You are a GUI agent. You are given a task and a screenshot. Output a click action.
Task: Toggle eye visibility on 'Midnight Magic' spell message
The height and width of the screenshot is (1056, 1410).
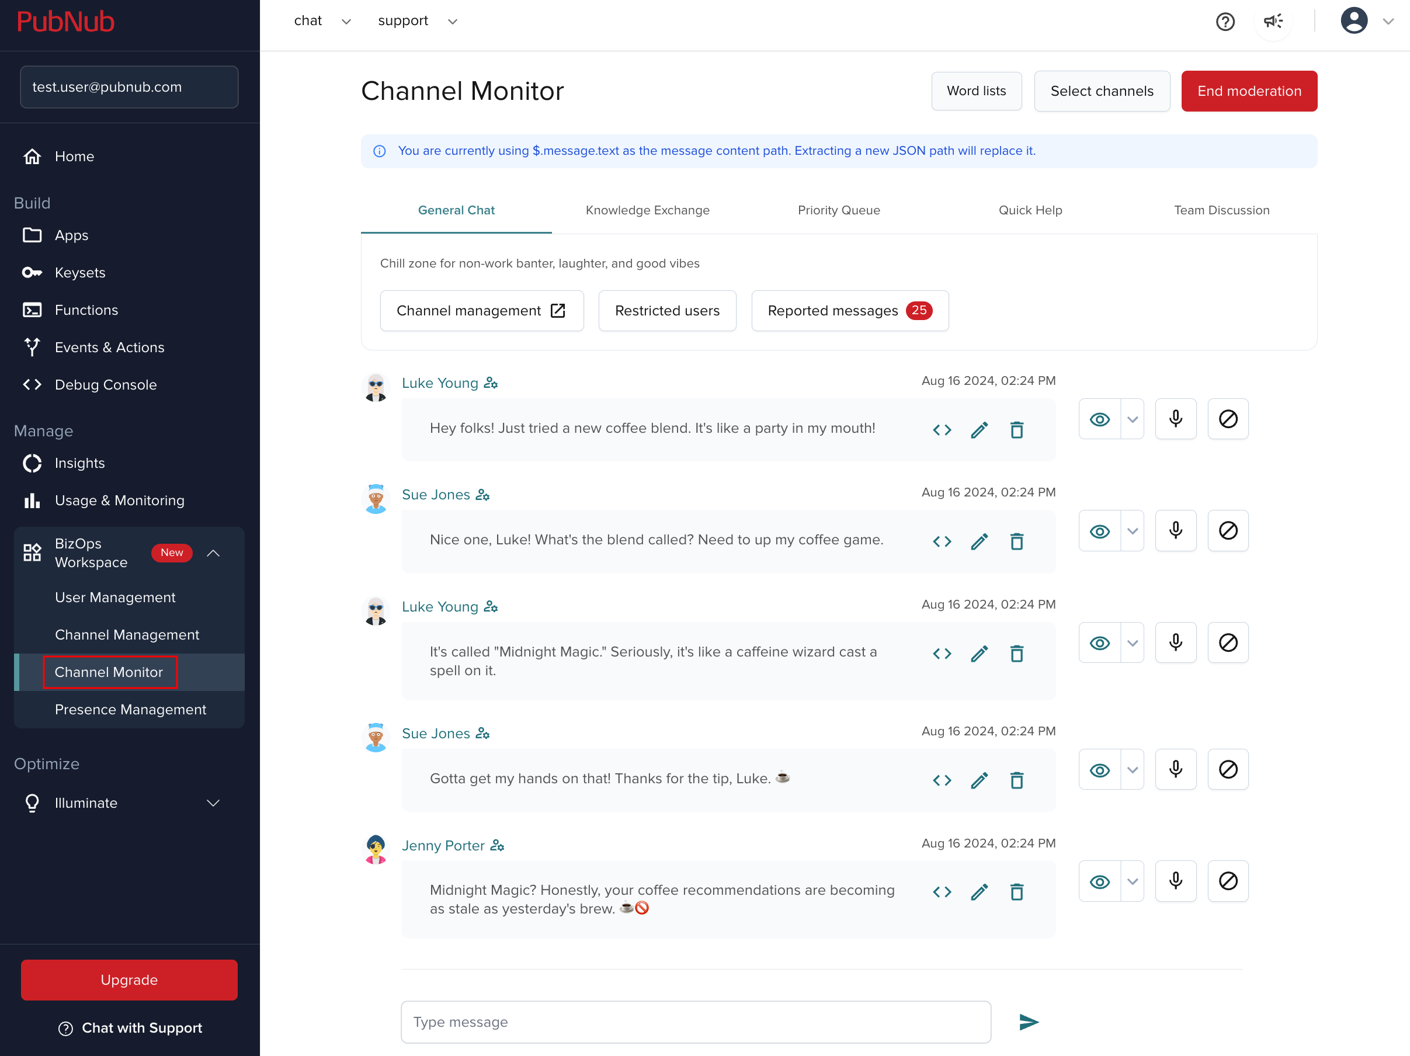tap(1100, 642)
